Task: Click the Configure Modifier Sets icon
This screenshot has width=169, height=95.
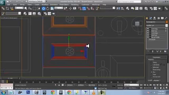Action: click(x=165, y=51)
